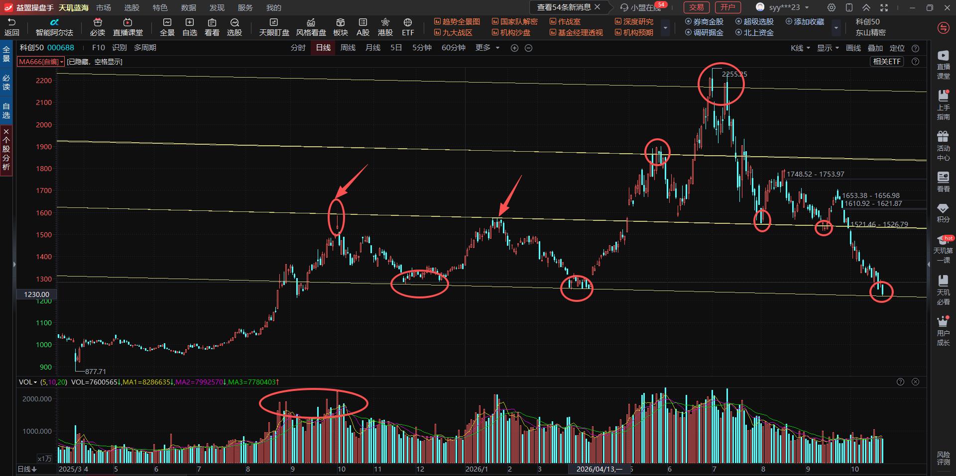Open the settings gear icon
956x476 pixels.
point(832,7)
